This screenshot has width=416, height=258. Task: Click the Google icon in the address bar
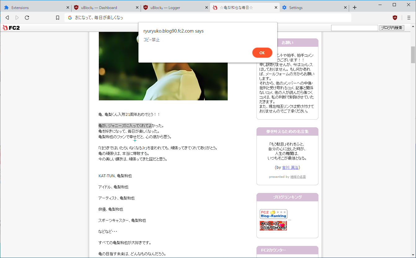point(70,18)
